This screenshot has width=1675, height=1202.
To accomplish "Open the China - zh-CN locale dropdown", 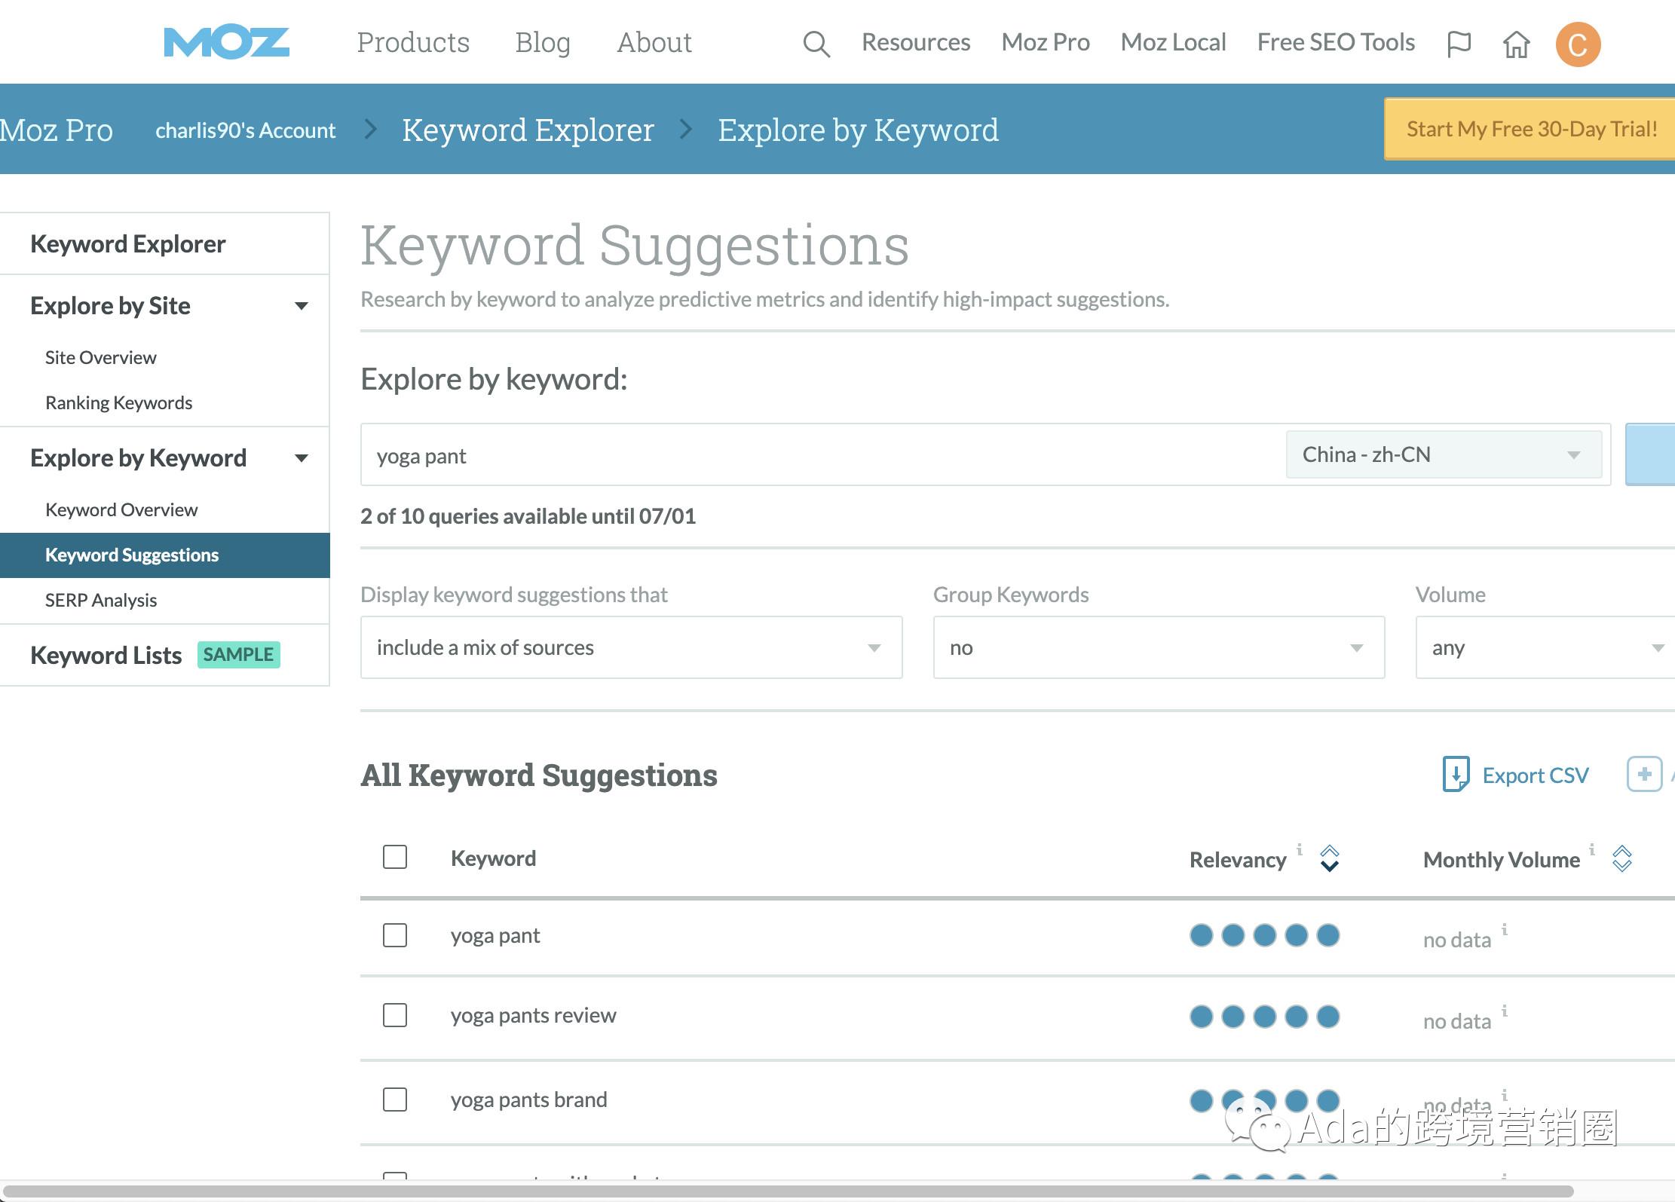I will pyautogui.click(x=1443, y=454).
